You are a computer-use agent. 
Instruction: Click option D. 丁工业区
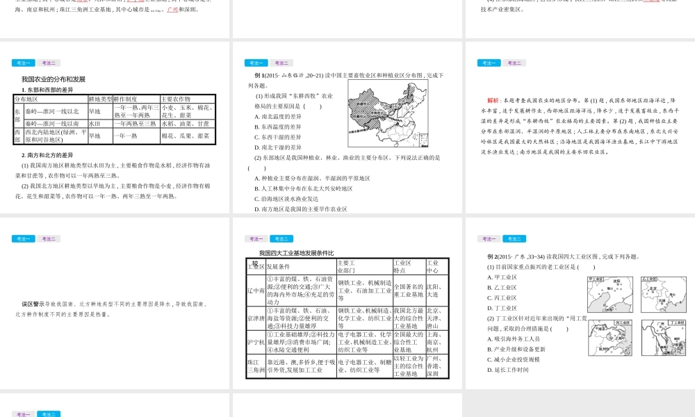pos(502,308)
